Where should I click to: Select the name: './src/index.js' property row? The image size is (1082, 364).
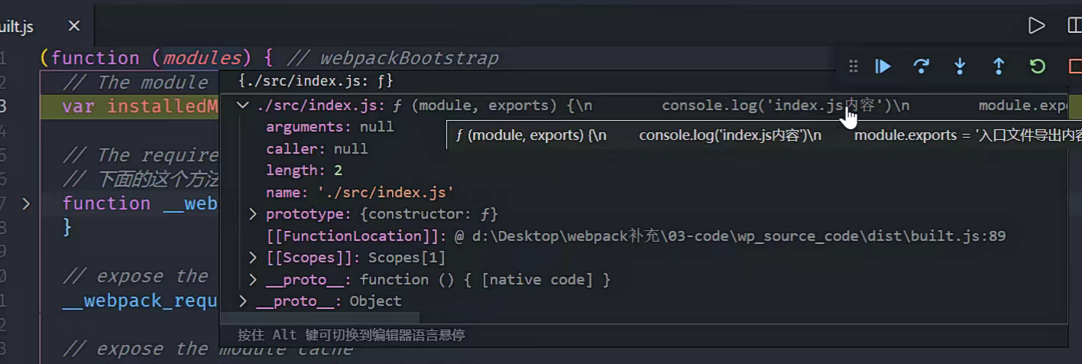360,193
